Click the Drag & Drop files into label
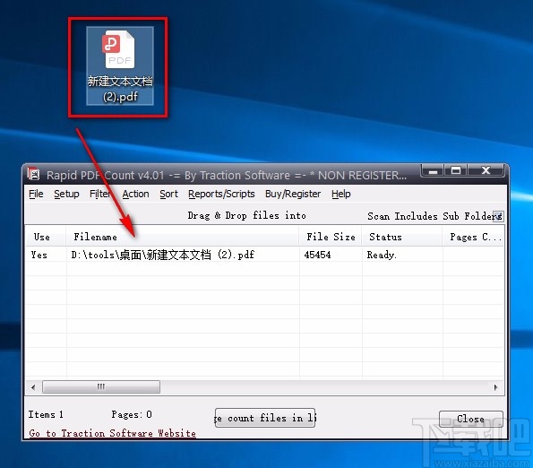This screenshot has height=468, width=533. coord(246,216)
